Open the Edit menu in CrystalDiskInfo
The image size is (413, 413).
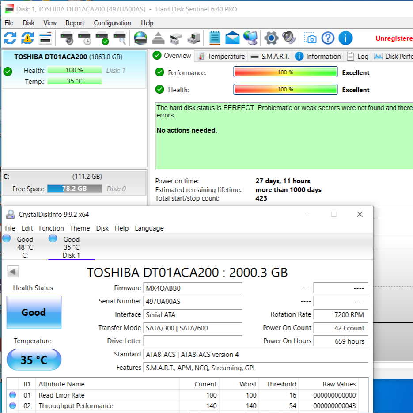(x=27, y=228)
